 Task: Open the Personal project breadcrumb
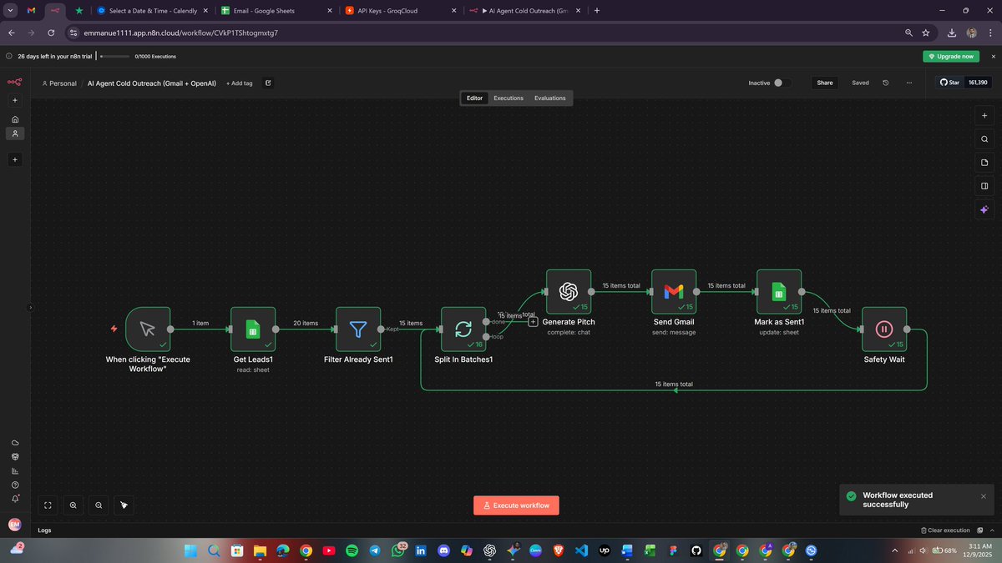[x=59, y=83]
